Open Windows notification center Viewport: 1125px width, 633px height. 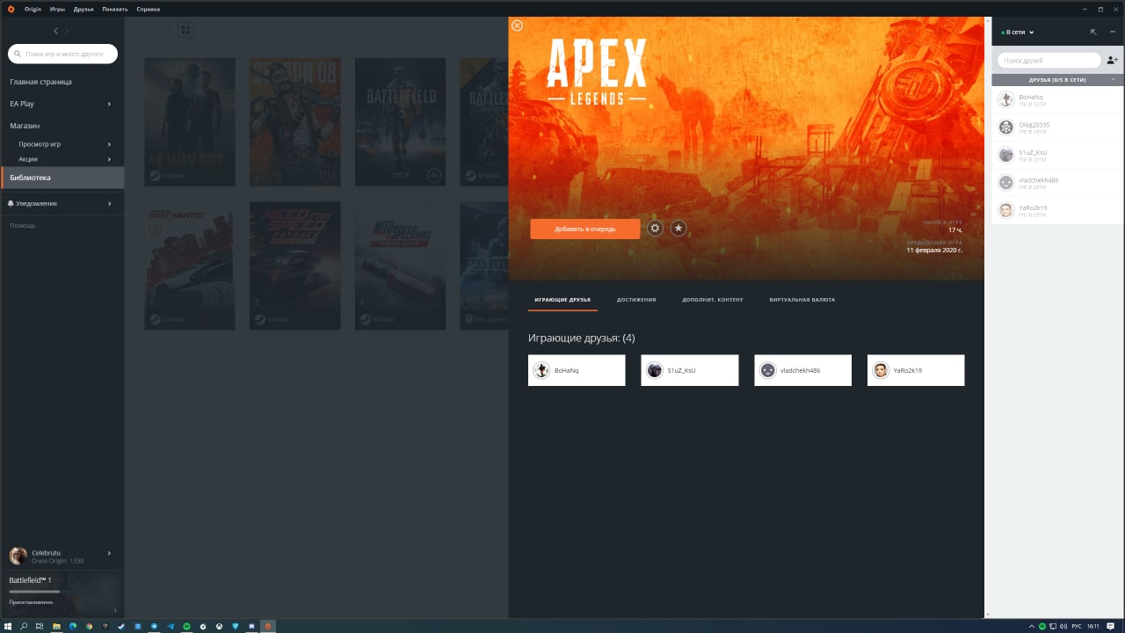1110,626
